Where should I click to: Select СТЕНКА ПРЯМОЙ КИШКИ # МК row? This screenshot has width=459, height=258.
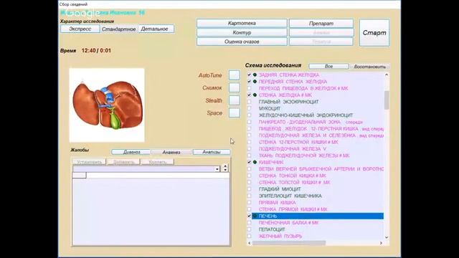click(x=293, y=209)
